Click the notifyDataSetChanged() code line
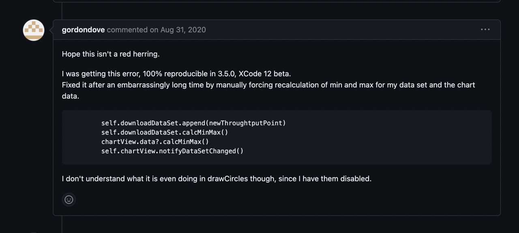 point(172,151)
